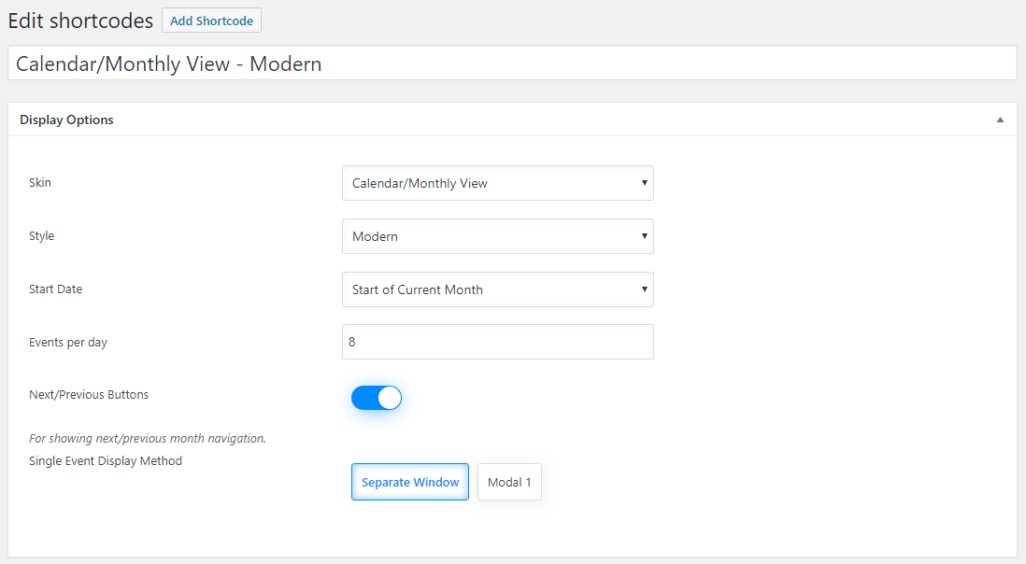Open the Style dropdown showing Modern

pos(498,236)
